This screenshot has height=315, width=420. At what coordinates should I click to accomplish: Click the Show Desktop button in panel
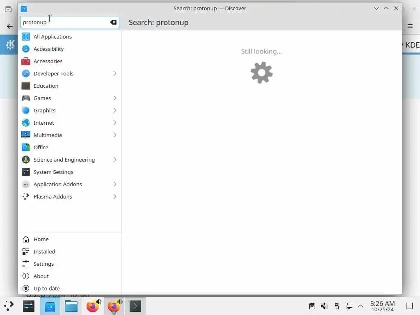coord(409,306)
